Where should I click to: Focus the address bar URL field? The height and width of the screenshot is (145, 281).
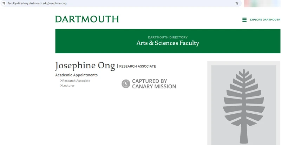[105, 3]
